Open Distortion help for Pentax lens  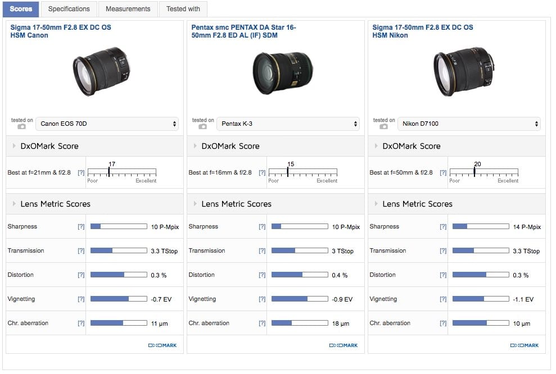point(262,275)
